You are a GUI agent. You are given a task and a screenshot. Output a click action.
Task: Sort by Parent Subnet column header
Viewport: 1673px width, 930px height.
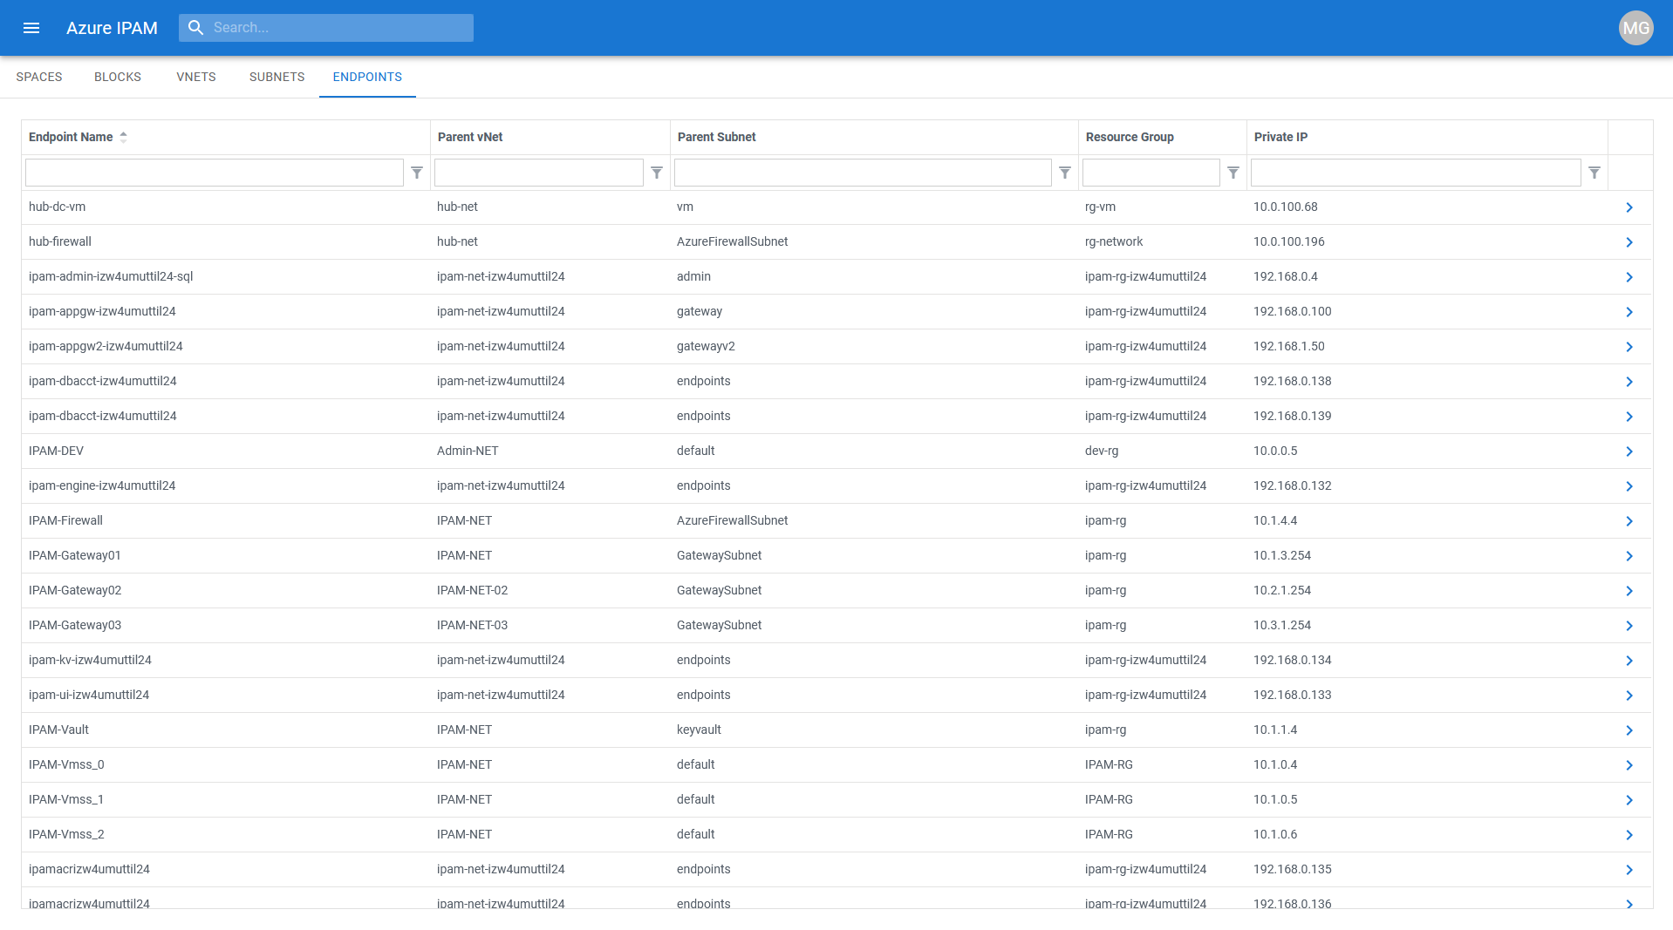click(x=717, y=137)
